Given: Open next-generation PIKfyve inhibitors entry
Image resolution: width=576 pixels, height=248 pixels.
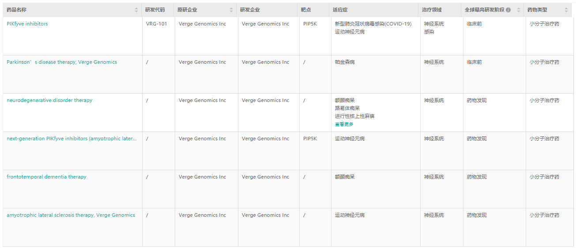Looking at the screenshot, I should [72, 139].
